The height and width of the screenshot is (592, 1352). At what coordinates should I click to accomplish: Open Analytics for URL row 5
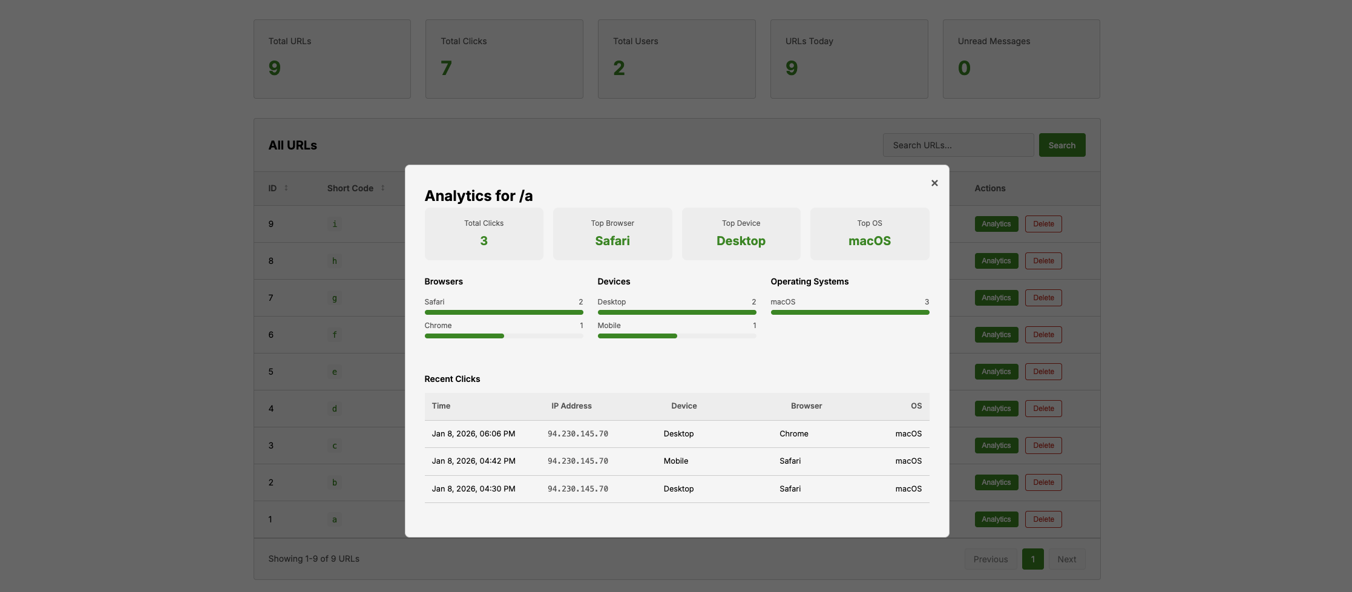[x=996, y=372]
